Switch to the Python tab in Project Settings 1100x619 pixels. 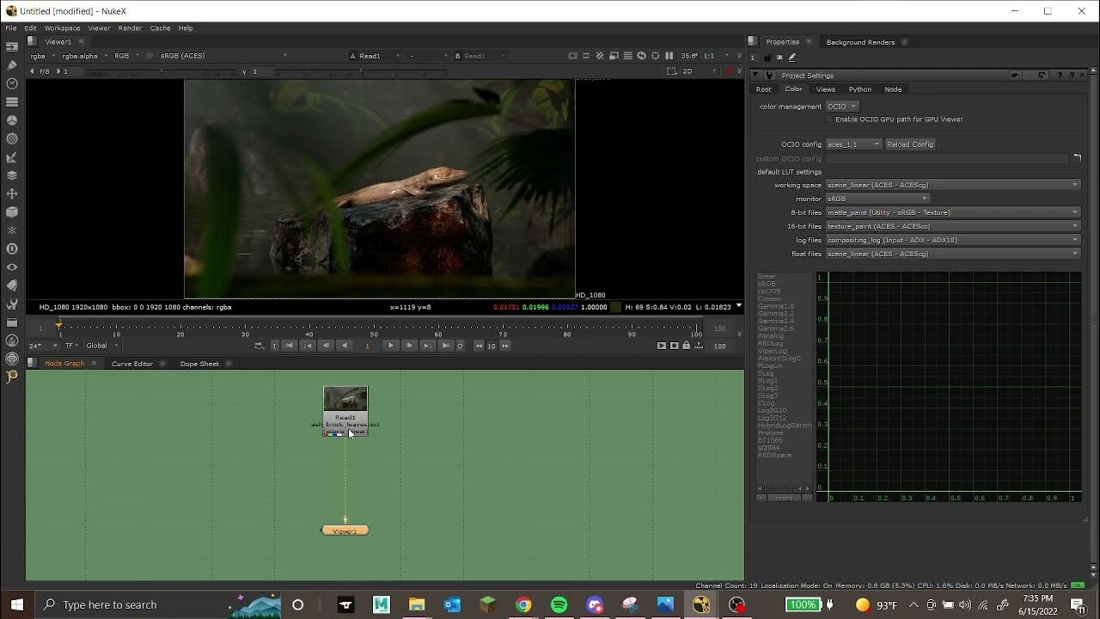pos(859,89)
